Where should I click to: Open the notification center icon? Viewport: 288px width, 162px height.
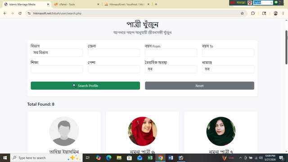point(281,158)
